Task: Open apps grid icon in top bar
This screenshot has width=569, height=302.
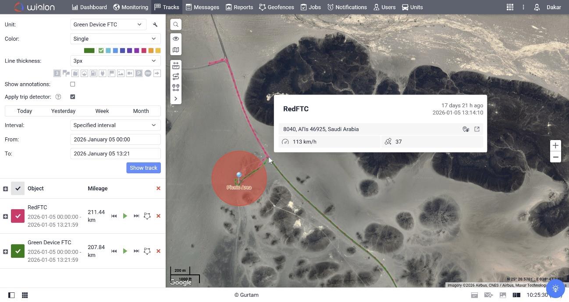Action: (x=510, y=7)
